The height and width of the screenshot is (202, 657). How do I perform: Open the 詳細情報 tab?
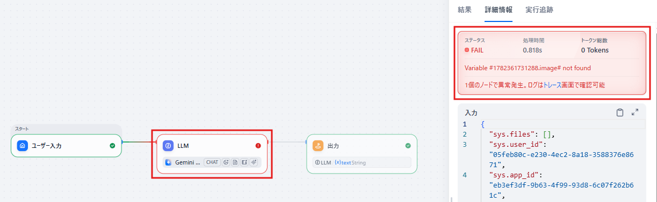(x=499, y=10)
